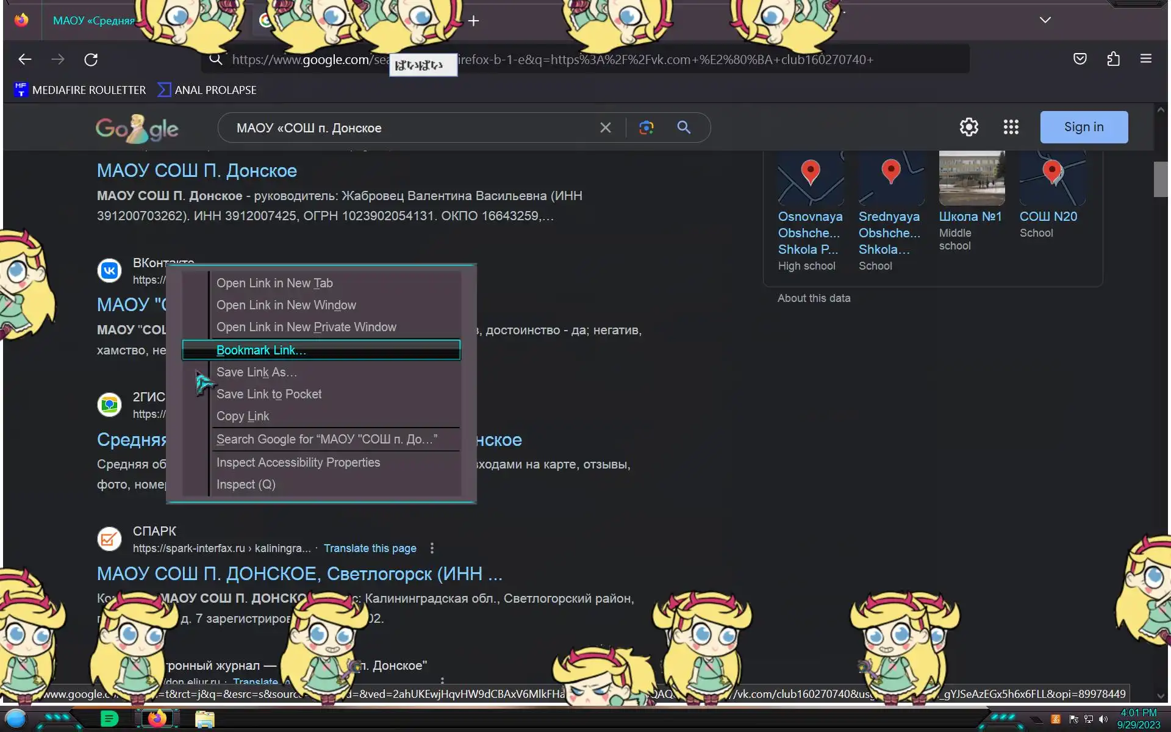The image size is (1171, 732).
Task: Open Firefox hamburger application menu
Action: tap(1145, 59)
